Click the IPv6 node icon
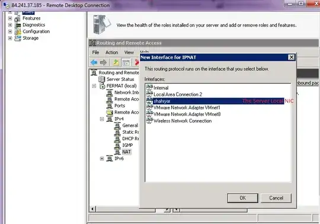 (x=110, y=159)
